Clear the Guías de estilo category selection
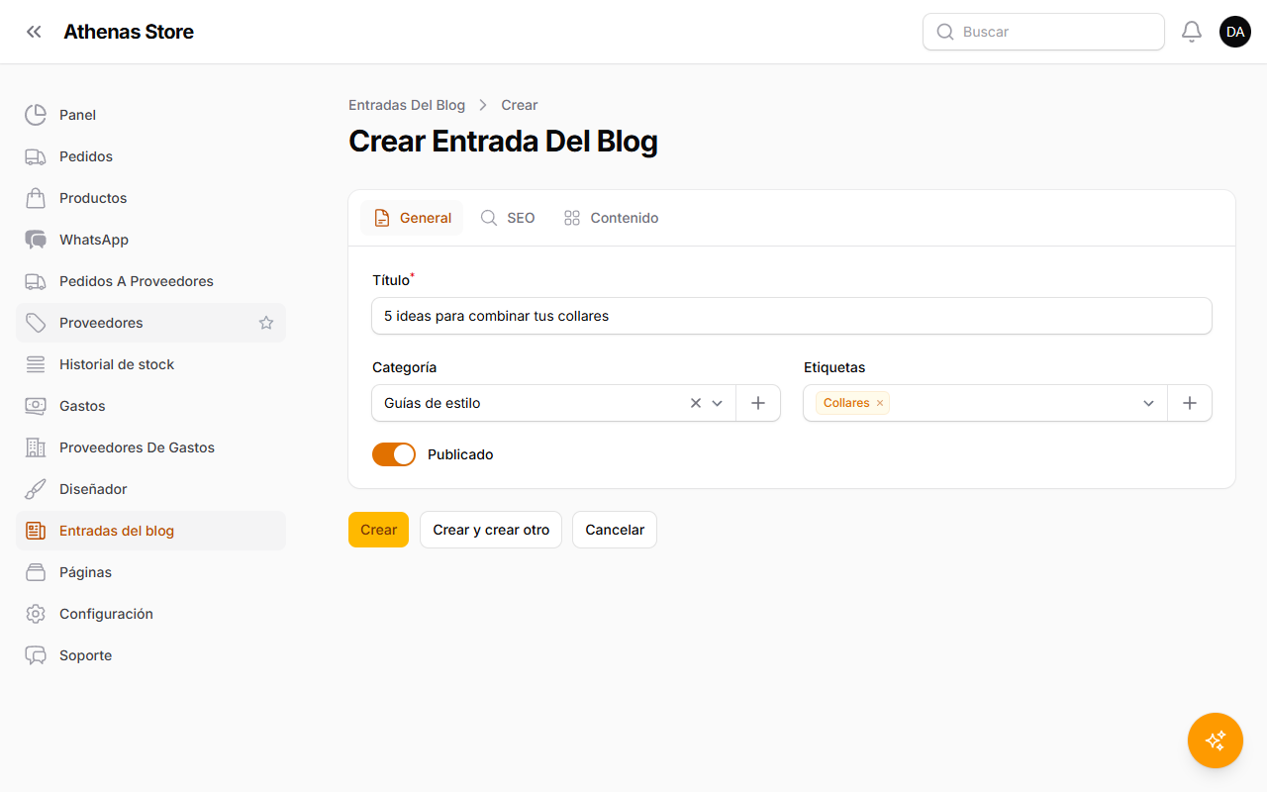This screenshot has height=792, width=1267. pos(696,403)
